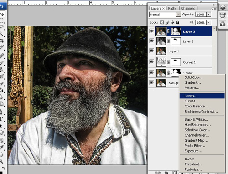
Task: Close the Layers tab with X
Action: 163,9
